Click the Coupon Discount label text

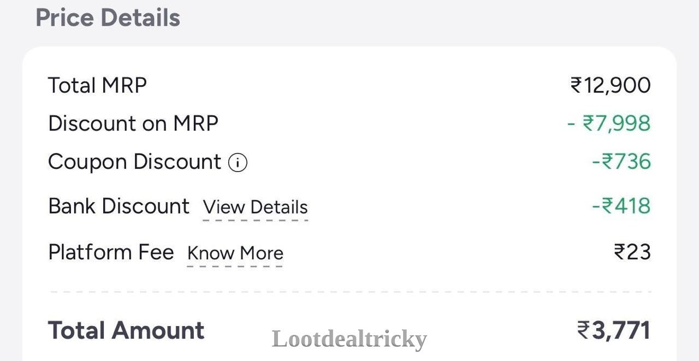[x=134, y=162]
